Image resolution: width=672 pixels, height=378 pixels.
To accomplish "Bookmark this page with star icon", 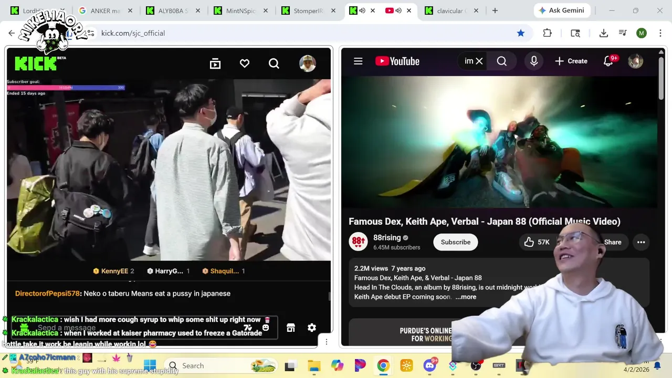I will pos(521,33).
